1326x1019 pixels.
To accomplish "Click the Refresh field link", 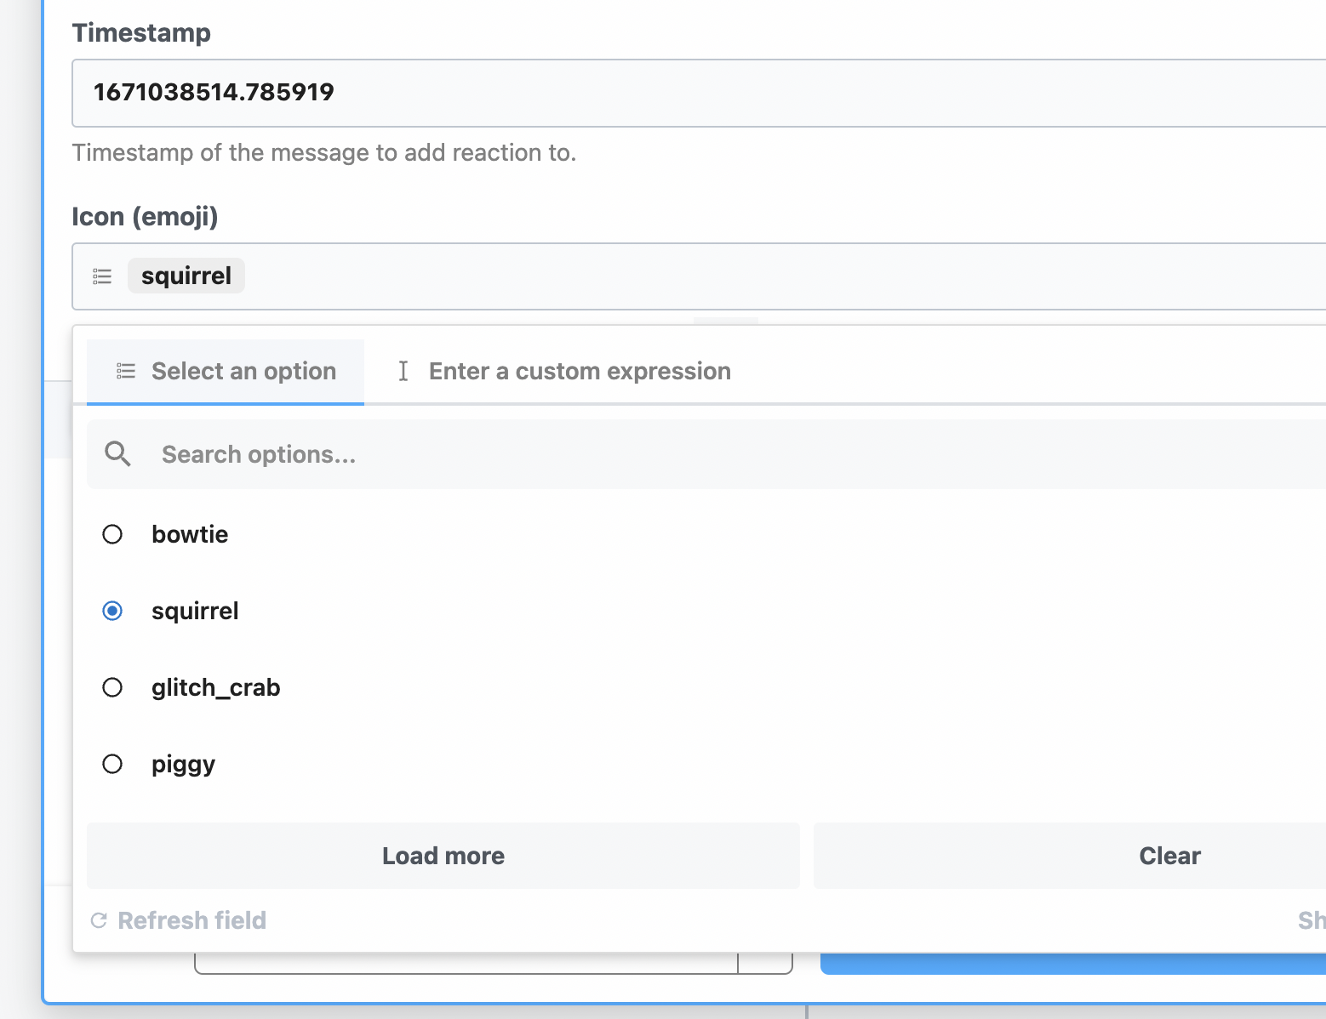I will point(191,919).
